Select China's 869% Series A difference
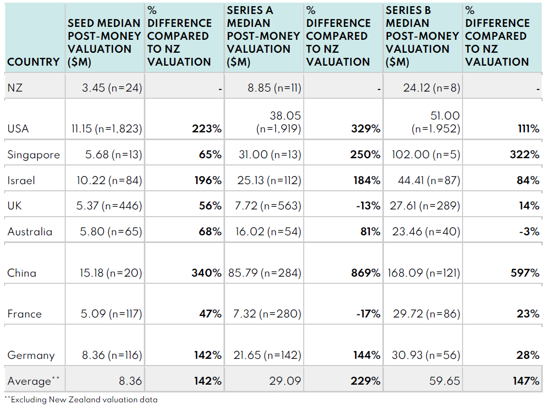The width and height of the screenshot is (550, 410). pos(365,273)
